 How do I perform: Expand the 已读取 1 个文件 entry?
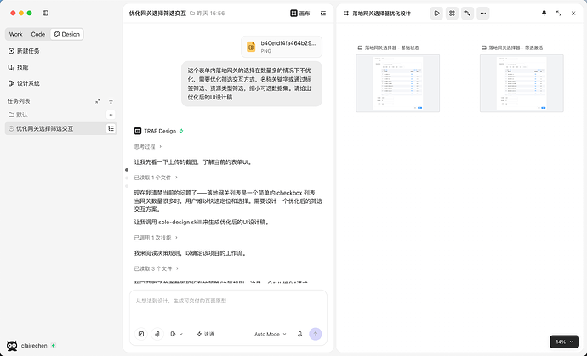[156, 178]
